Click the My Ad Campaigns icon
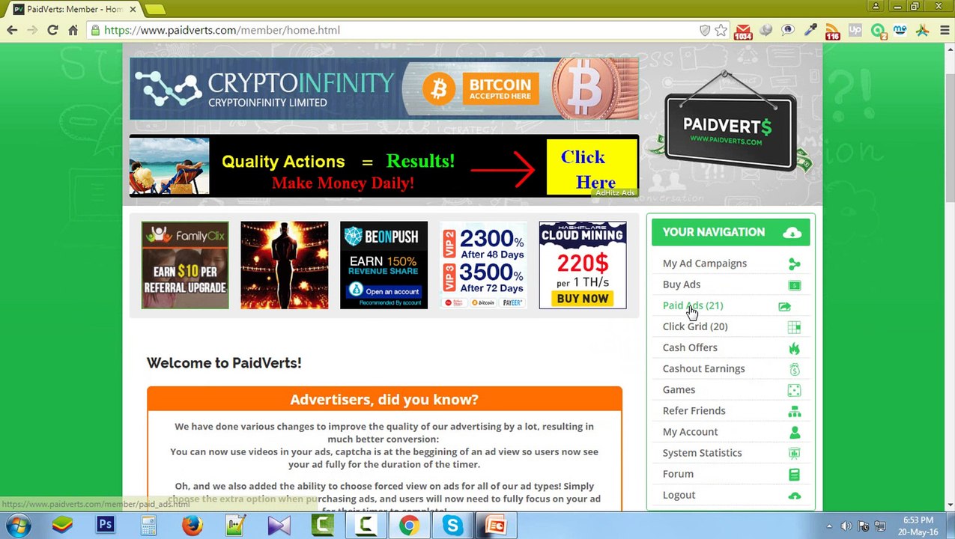Screen dimensions: 955x539 coord(794,264)
